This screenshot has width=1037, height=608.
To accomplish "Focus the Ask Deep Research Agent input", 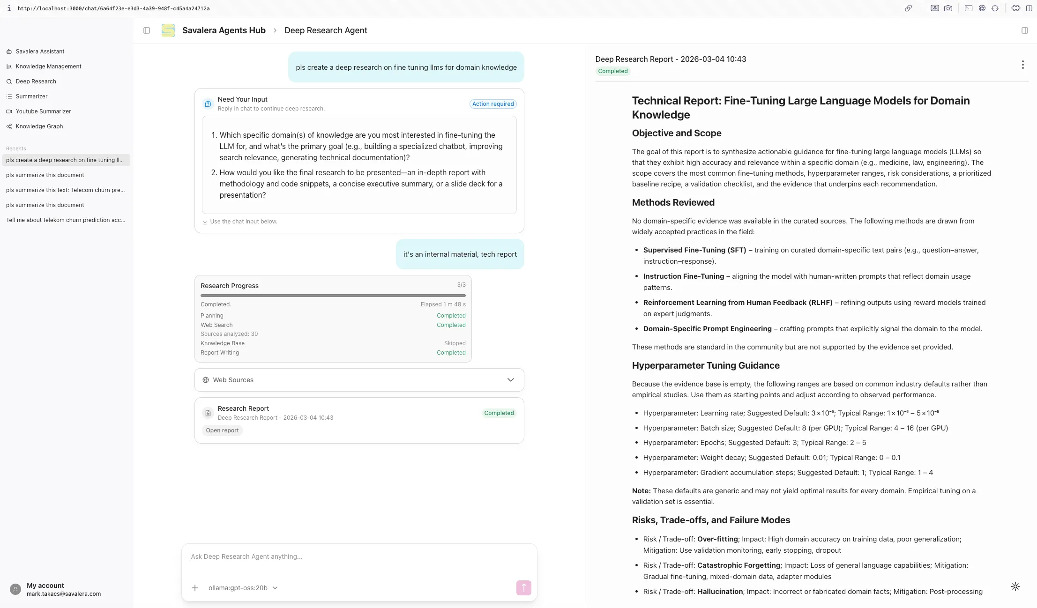I will point(359,556).
